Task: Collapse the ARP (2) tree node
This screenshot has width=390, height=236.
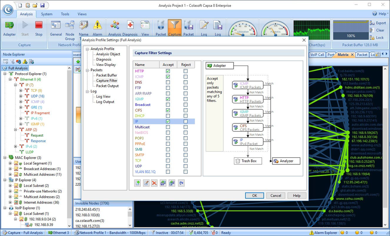Action: pos(15,130)
